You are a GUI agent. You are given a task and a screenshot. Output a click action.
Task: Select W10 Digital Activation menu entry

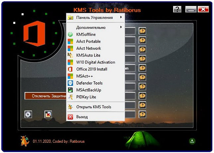coord(95,62)
